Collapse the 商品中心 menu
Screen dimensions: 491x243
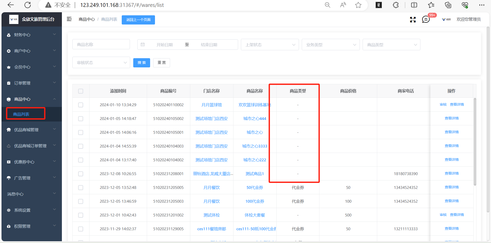click(54, 99)
